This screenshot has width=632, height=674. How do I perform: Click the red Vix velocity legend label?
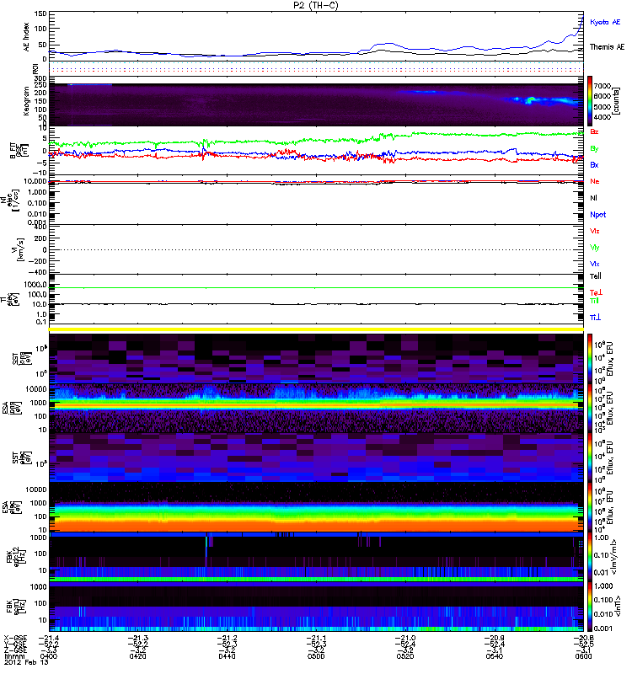pos(595,231)
